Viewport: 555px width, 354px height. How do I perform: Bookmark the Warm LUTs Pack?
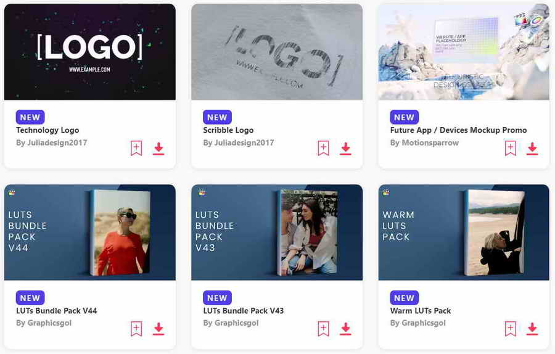(x=510, y=329)
